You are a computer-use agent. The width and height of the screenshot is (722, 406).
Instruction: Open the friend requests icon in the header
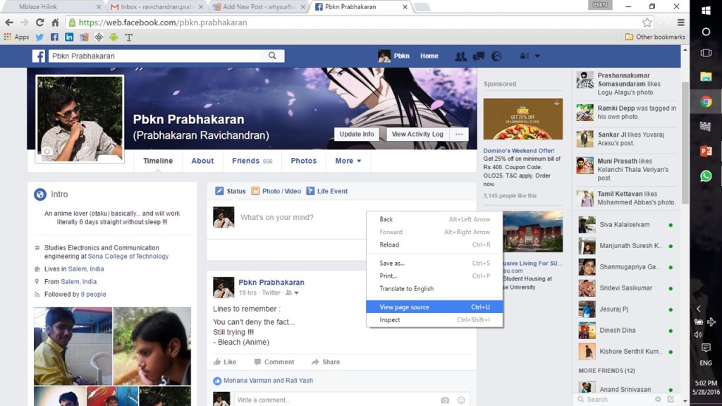pos(460,56)
